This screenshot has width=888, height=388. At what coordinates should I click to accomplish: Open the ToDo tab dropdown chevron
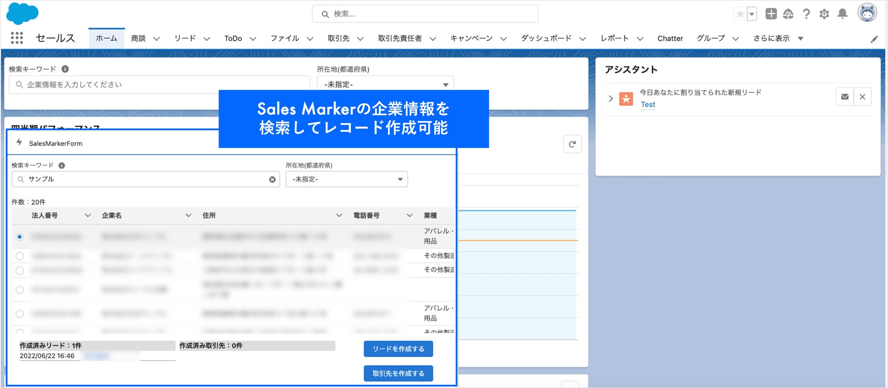pos(253,39)
